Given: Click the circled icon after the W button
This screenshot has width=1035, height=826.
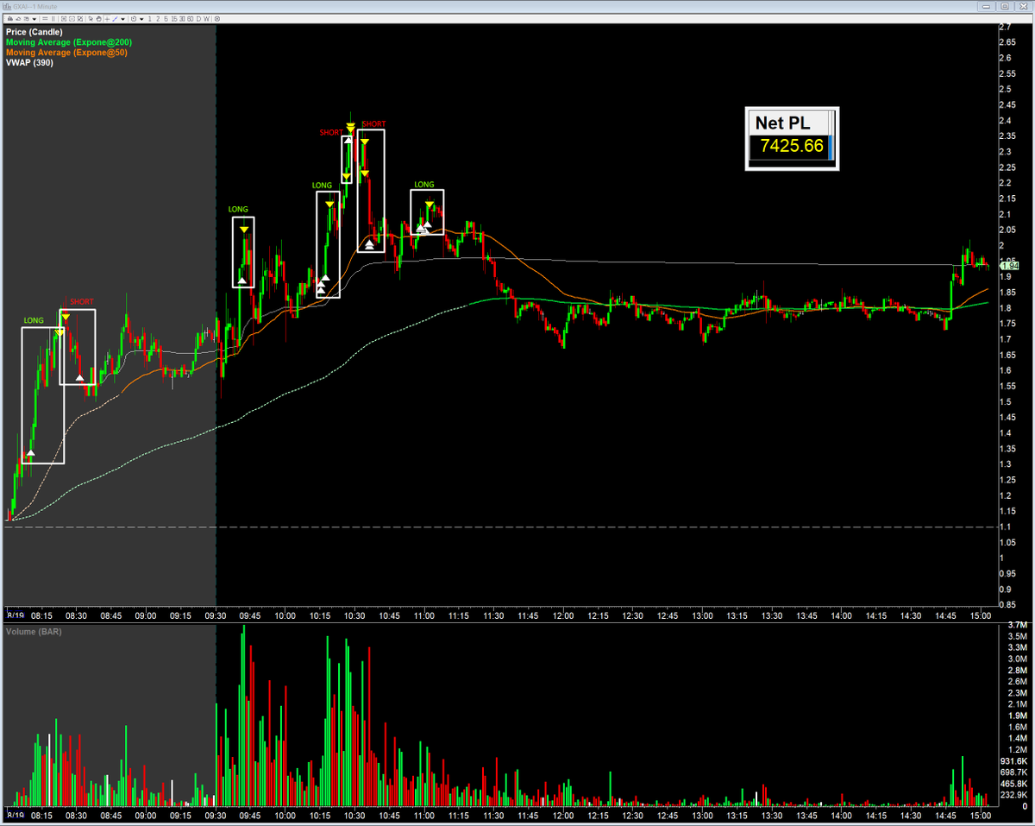Looking at the screenshot, I should point(217,19).
